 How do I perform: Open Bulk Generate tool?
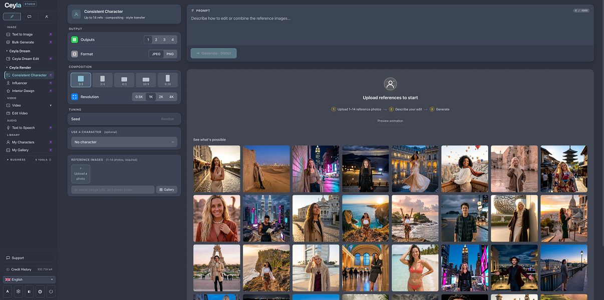(29, 42)
